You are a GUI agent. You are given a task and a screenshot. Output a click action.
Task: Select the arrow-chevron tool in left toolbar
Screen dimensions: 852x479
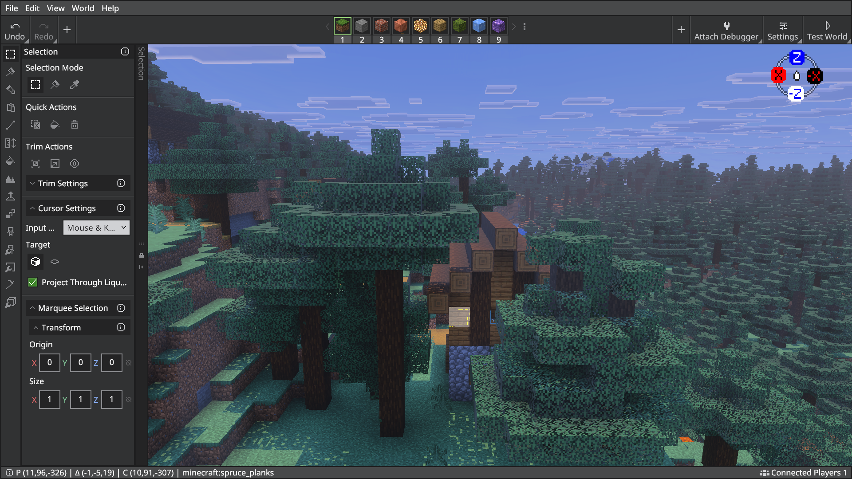(11, 285)
